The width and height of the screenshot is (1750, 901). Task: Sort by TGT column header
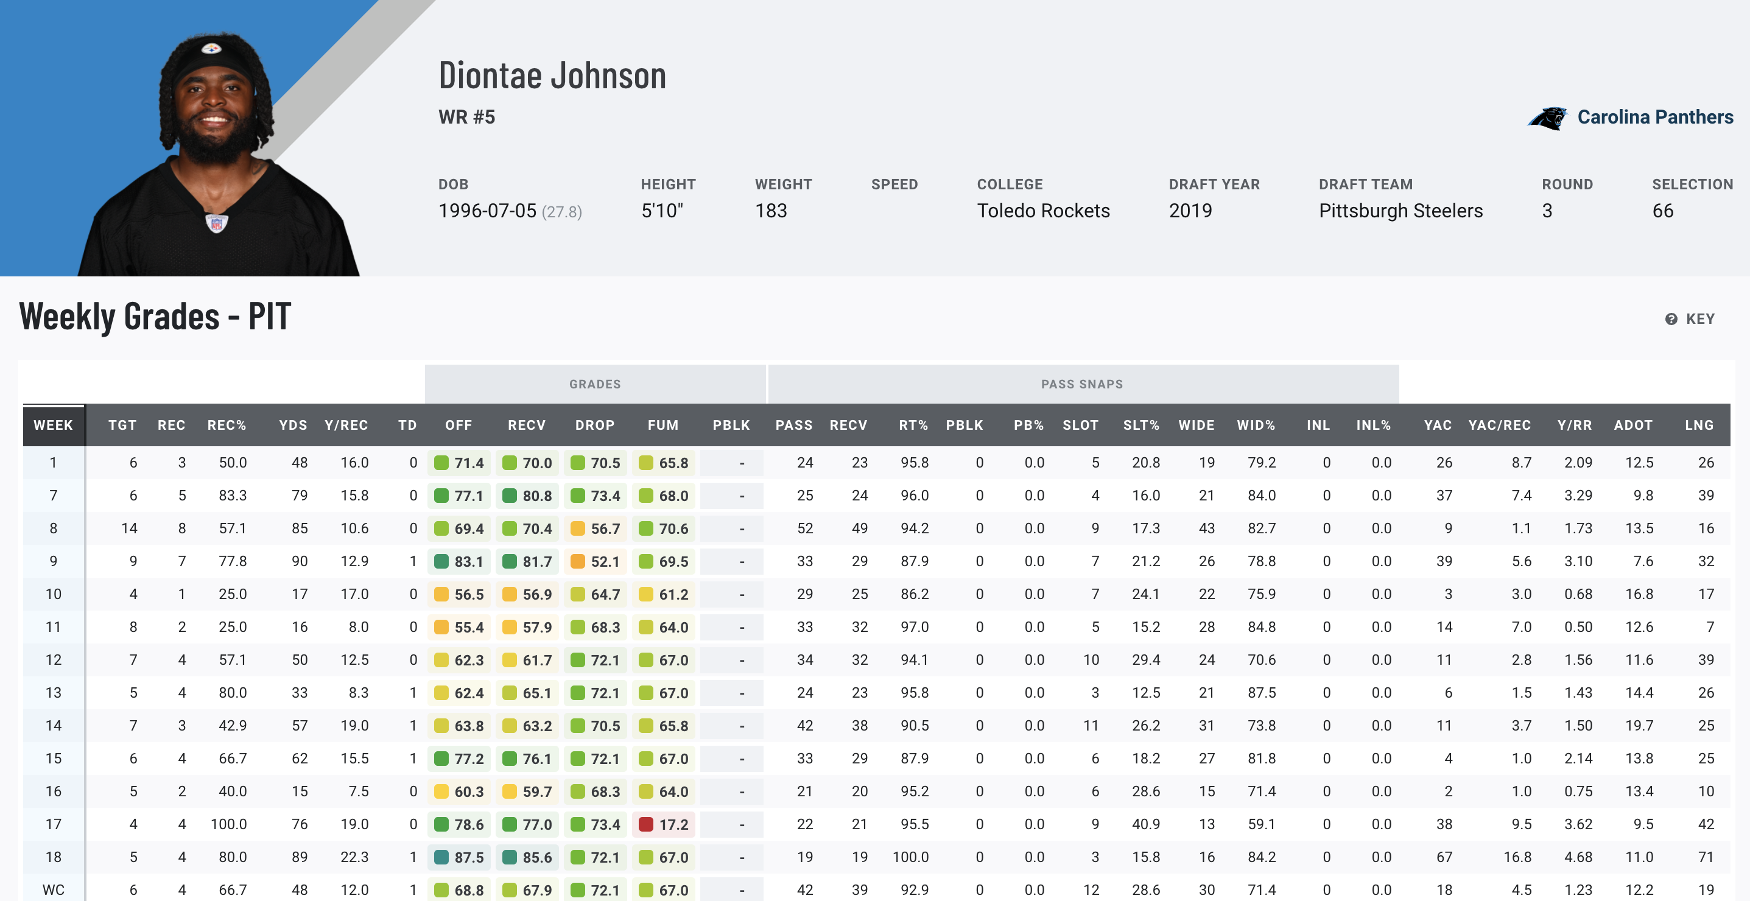[122, 425]
